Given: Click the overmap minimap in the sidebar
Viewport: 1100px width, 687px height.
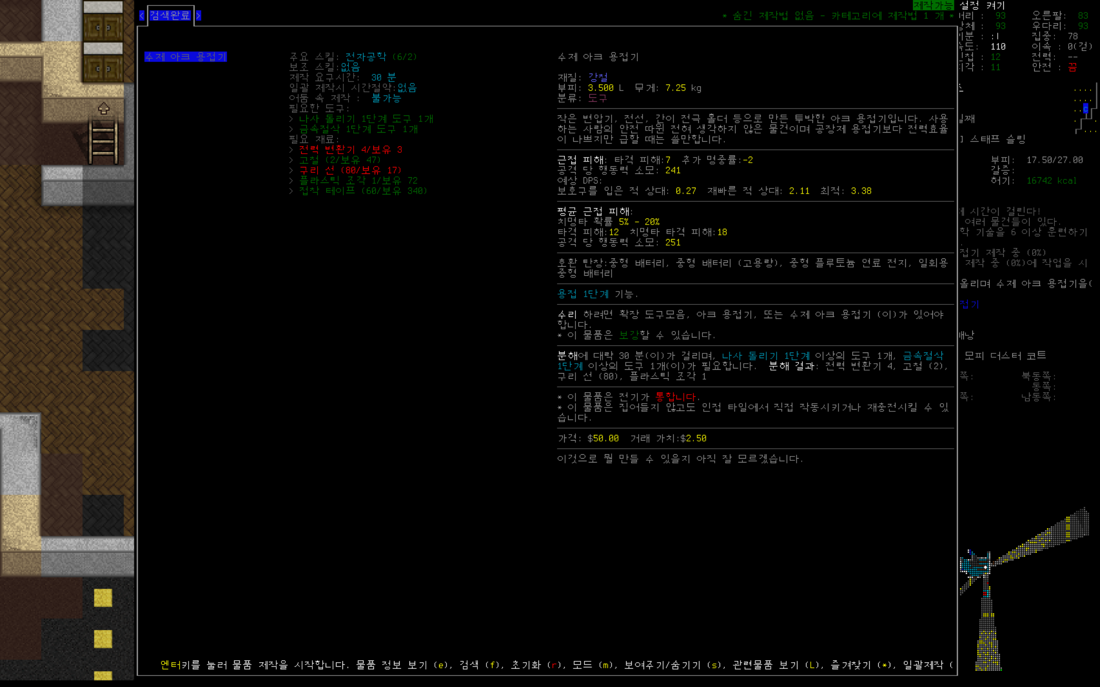Looking at the screenshot, I should (1023, 591).
